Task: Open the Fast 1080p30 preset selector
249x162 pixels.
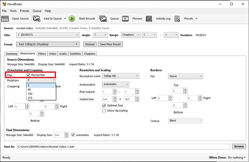Action: click(48, 44)
